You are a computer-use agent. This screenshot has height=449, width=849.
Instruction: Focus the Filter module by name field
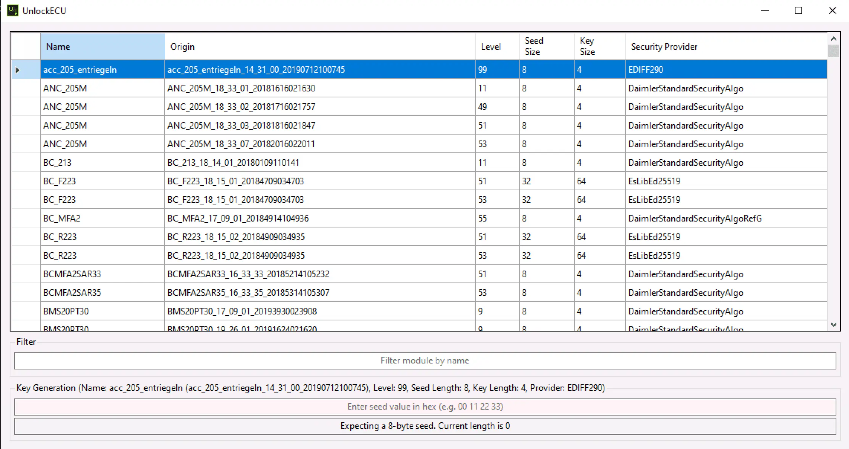425,361
